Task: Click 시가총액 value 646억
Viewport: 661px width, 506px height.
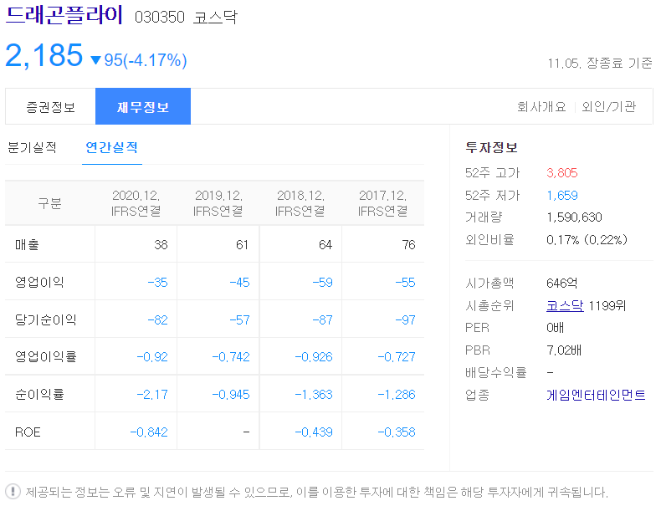Action: pyautogui.click(x=561, y=283)
